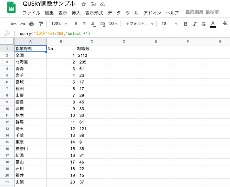
Task: Star the QUERY関数サンプル document
Action: click(x=84, y=4)
